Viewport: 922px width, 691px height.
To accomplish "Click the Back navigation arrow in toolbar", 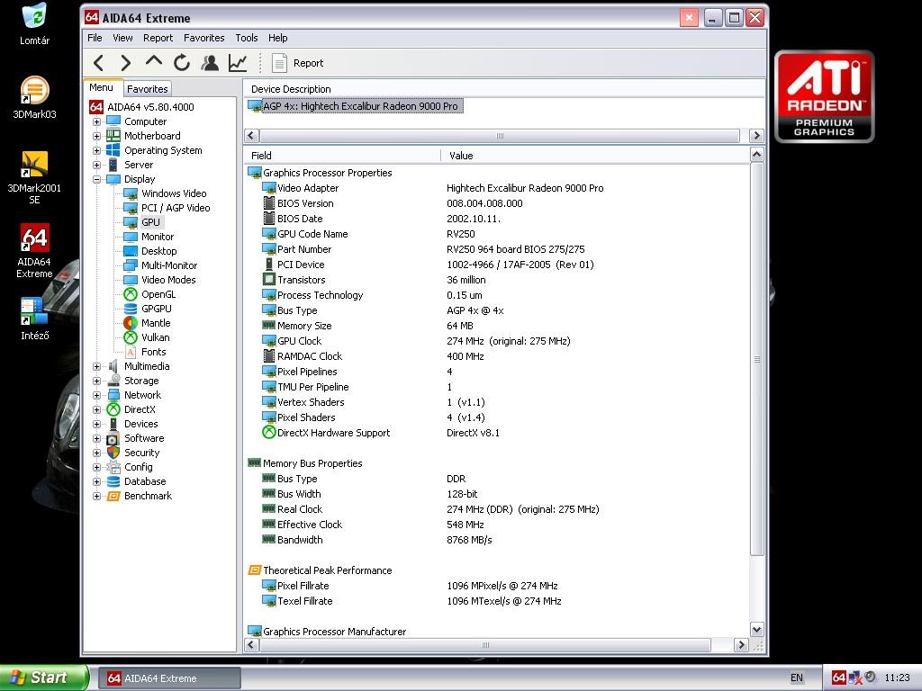I will (99, 63).
